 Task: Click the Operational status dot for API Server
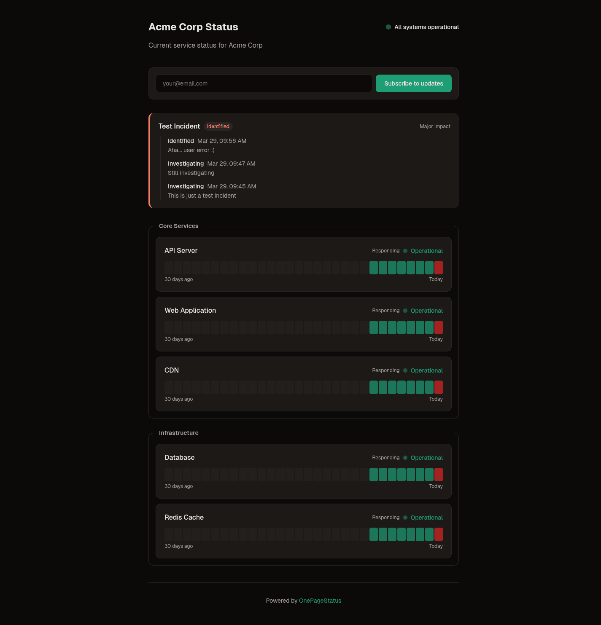tap(405, 251)
